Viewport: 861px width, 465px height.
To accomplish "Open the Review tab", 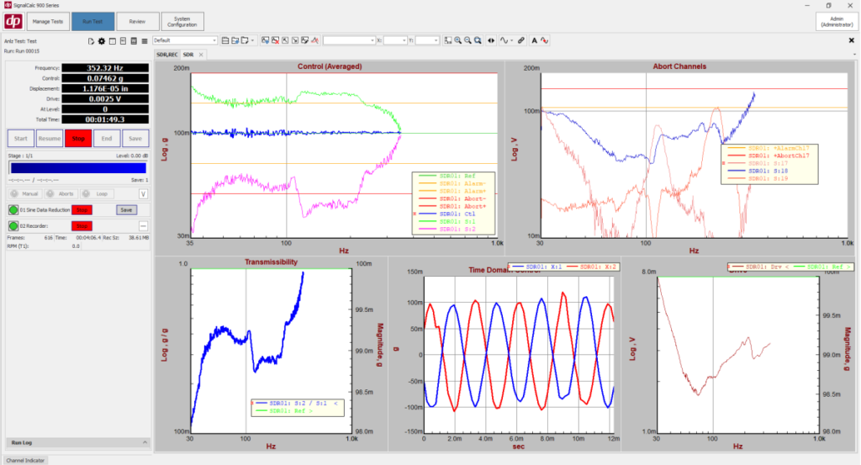I will click(x=137, y=21).
